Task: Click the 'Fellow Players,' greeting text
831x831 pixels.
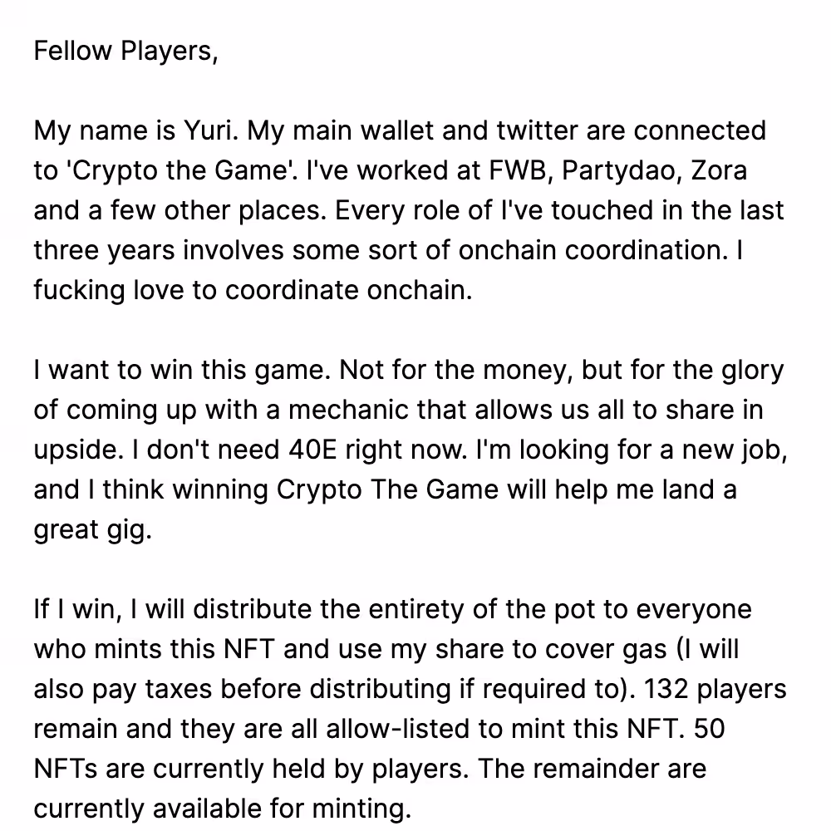Action: pyautogui.click(x=125, y=52)
